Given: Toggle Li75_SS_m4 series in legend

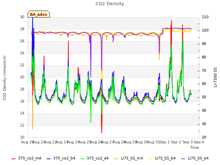Looking at the screenshot, I should pos(129,158).
